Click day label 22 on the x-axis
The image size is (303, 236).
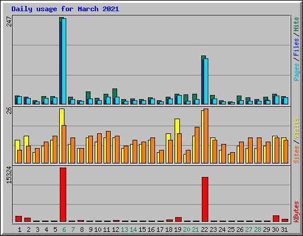pyautogui.click(x=204, y=230)
